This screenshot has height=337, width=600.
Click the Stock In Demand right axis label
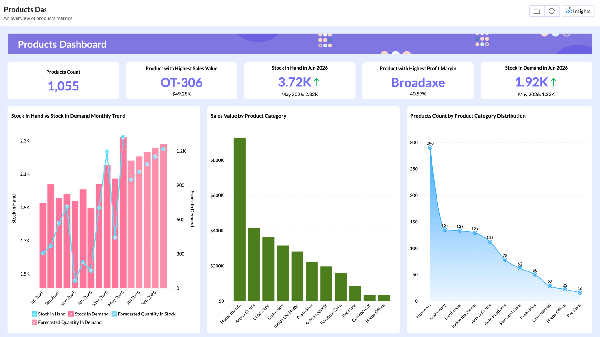[192, 209]
